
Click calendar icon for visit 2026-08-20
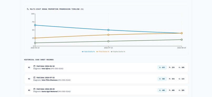click(x=34, y=89)
